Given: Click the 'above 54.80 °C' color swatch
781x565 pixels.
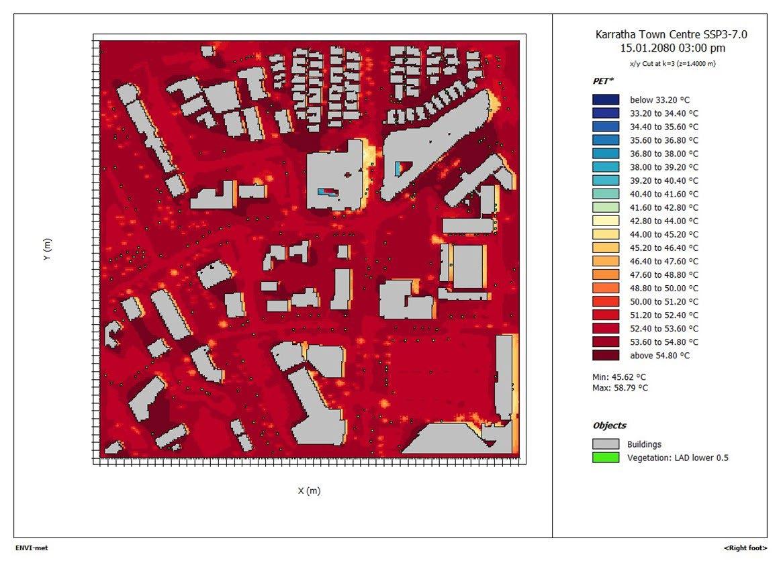Looking at the screenshot, I should click(x=606, y=355).
